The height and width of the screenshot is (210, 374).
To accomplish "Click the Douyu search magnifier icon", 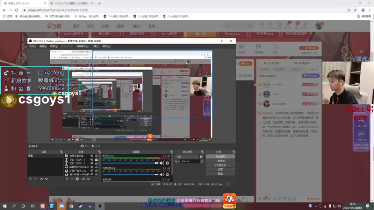I will pyautogui.click(x=250, y=26).
